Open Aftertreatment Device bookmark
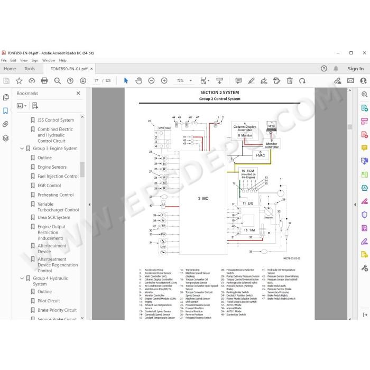The width and height of the screenshot is (370, 370). click(52, 249)
